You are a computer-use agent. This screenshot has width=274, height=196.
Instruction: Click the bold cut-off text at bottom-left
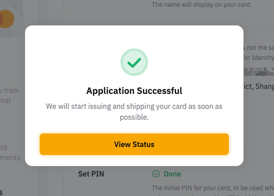[1, 192]
